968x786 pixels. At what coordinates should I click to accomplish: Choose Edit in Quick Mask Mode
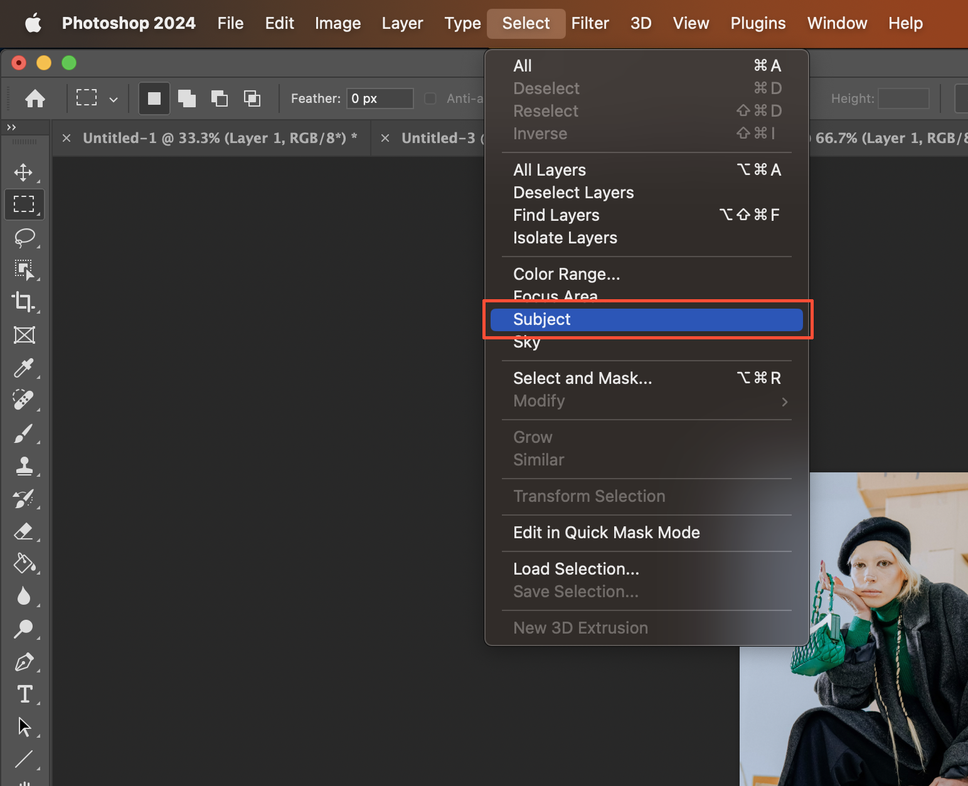(x=646, y=533)
